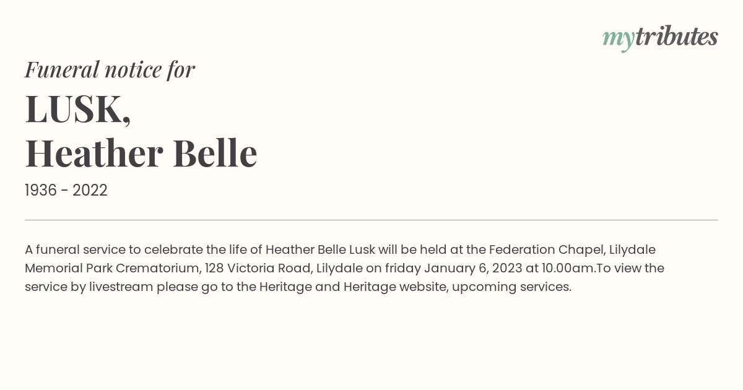This screenshot has width=743, height=390.
Task: Click the horizontal divider line
Action: pos(371,220)
